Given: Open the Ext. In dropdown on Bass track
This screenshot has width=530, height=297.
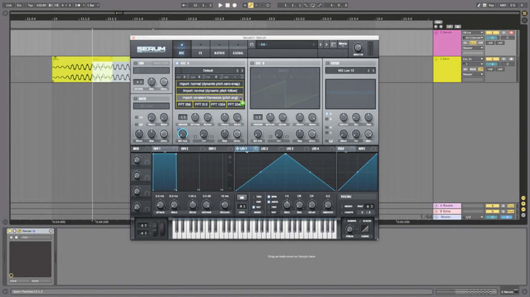Looking at the screenshot, I should pos(473,59).
